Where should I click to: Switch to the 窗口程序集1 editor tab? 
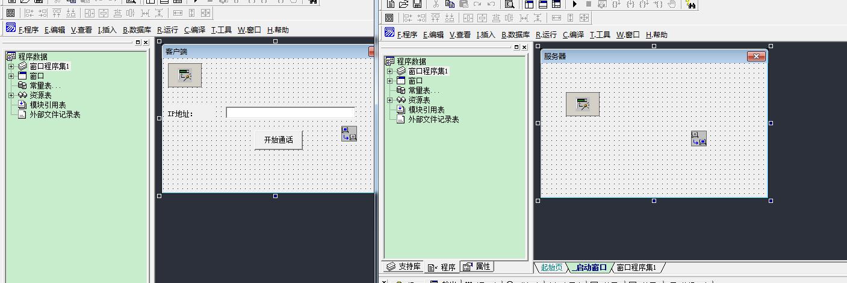click(636, 267)
